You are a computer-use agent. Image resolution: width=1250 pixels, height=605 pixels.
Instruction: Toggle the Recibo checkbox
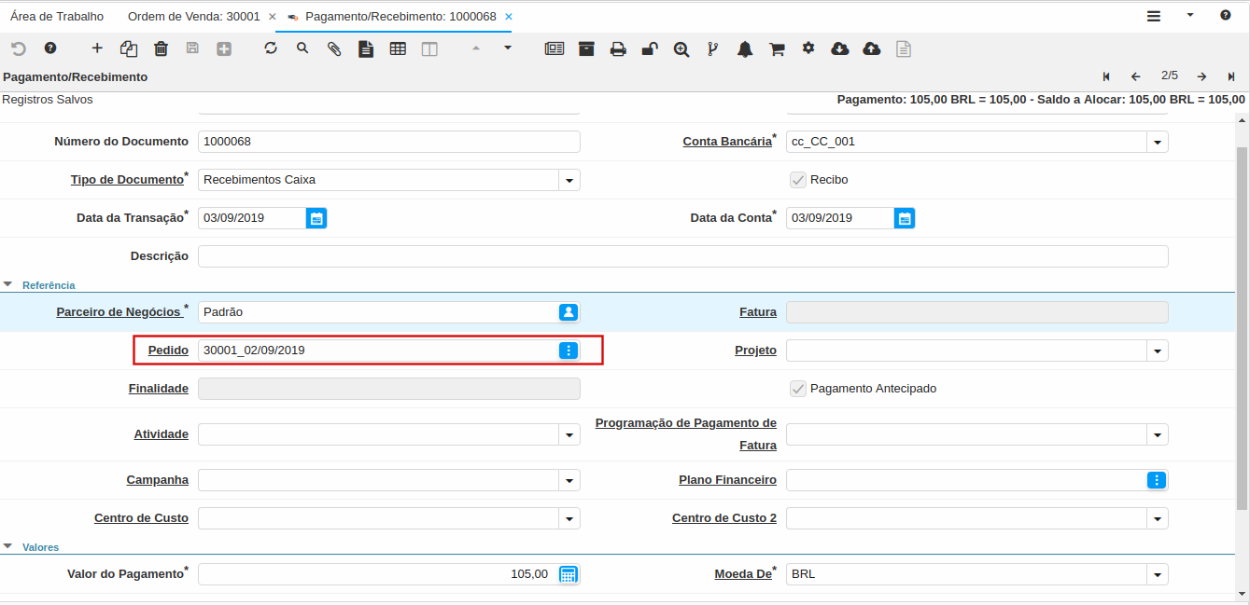798,180
